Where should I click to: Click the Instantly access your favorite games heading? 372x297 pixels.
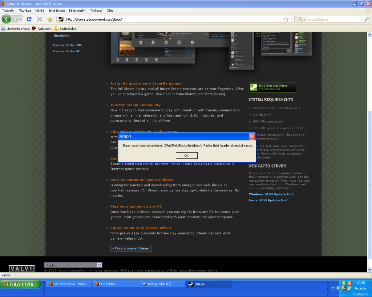pyautogui.click(x=146, y=84)
